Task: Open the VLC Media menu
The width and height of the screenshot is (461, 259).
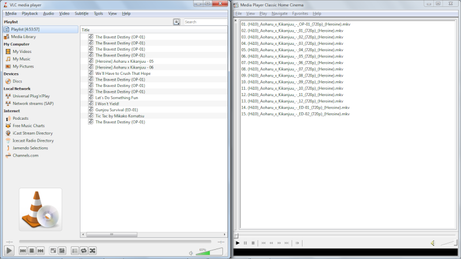Action: click(11, 13)
